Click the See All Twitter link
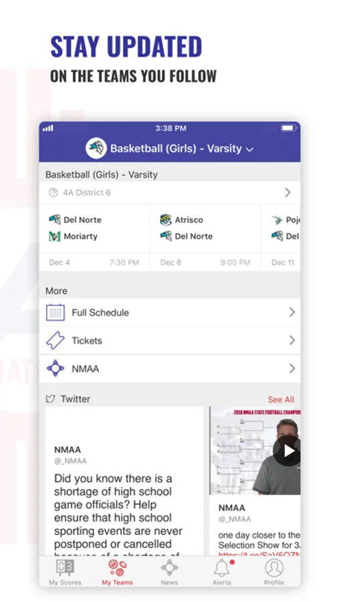339x602 pixels. point(281,399)
